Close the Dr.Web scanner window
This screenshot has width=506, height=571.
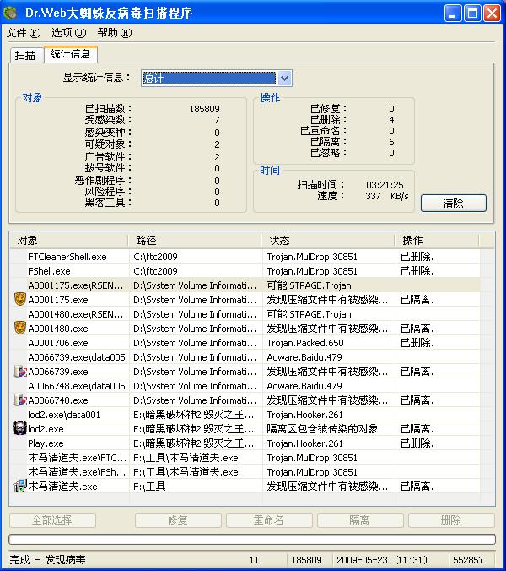point(493,14)
